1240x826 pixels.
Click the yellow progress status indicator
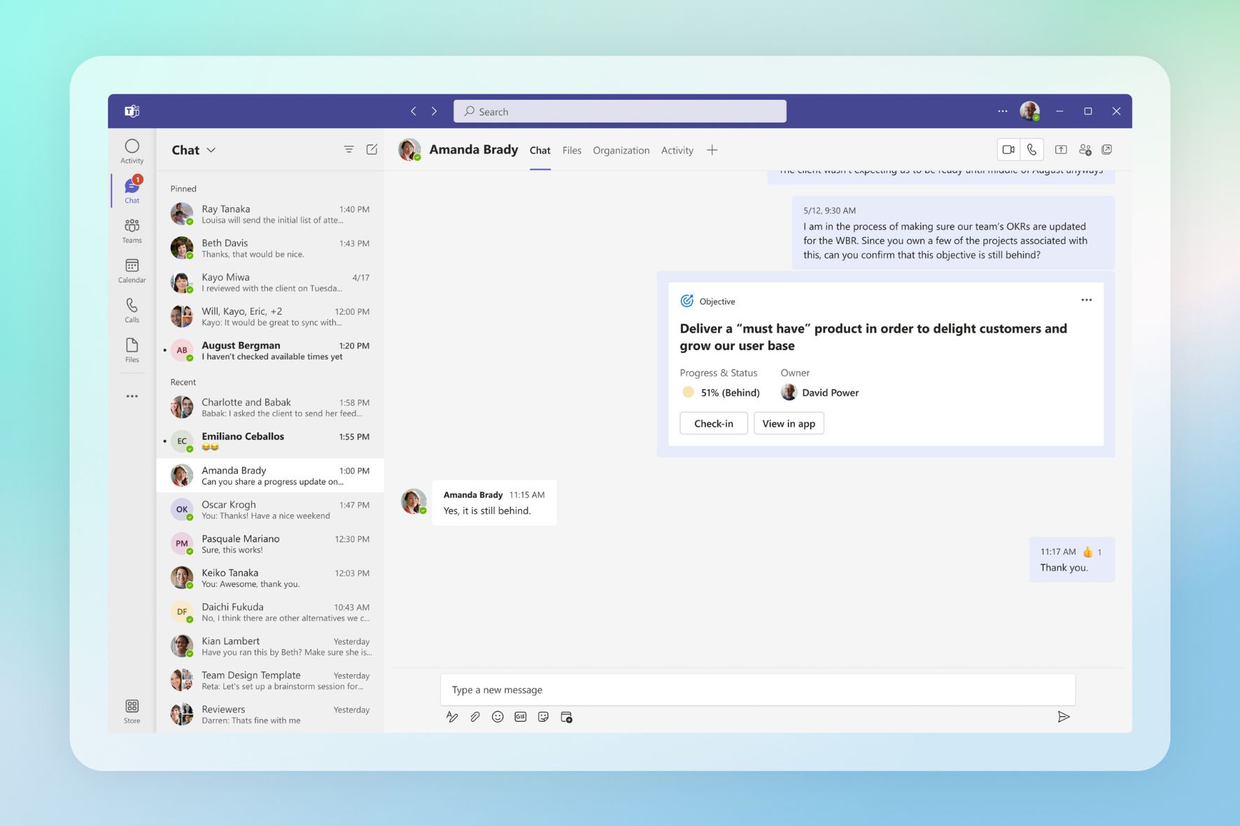(688, 392)
